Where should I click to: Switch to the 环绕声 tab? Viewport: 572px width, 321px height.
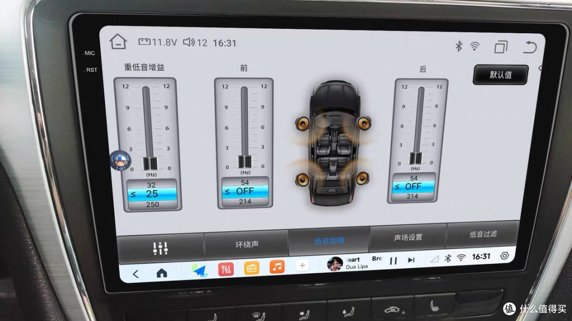coord(247,244)
